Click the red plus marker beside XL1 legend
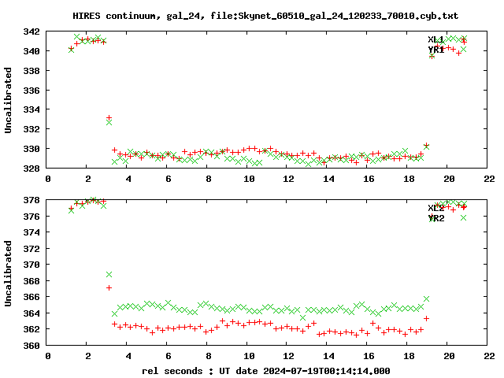The image size is (504, 378). coord(463,39)
